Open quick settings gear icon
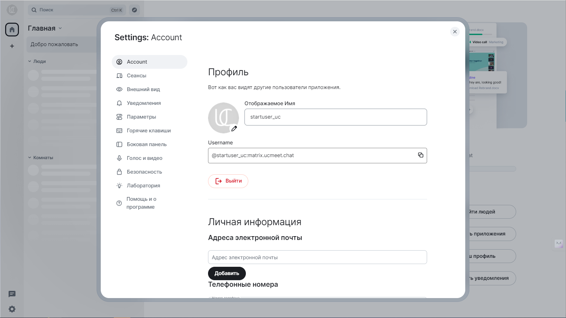The image size is (566, 318). point(12,309)
